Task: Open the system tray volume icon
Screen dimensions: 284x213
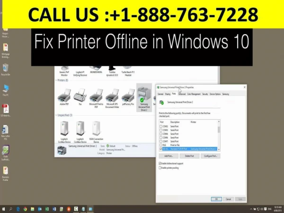Action: (262, 209)
